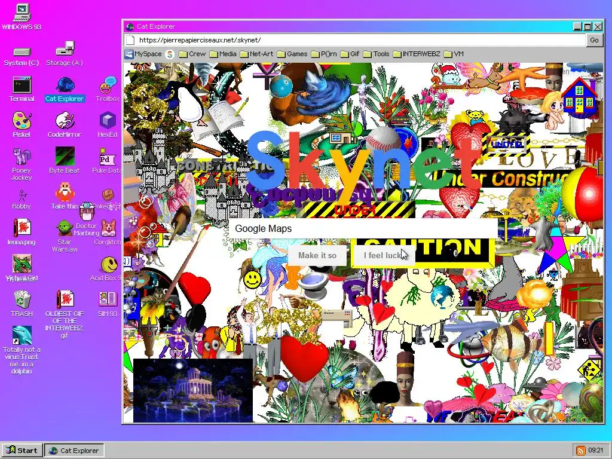Open the lenna.png file icon

(22, 232)
